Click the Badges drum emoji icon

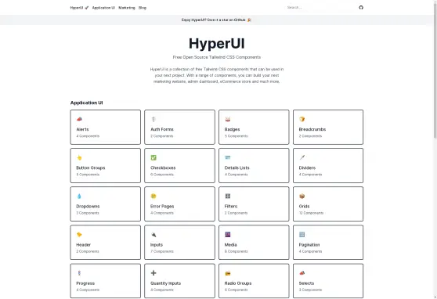(x=228, y=119)
